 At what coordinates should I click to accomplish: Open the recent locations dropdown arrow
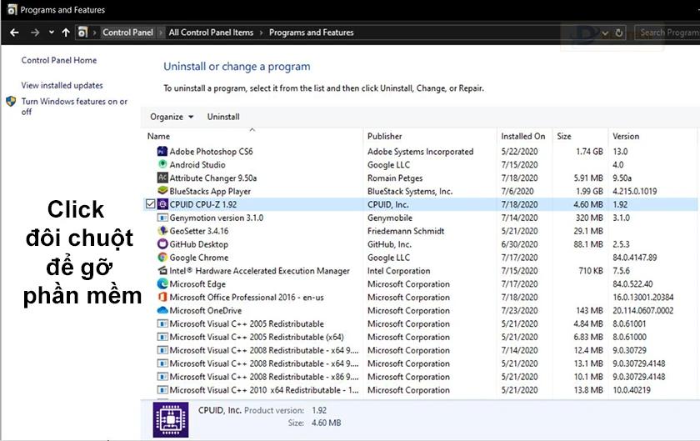coord(52,33)
